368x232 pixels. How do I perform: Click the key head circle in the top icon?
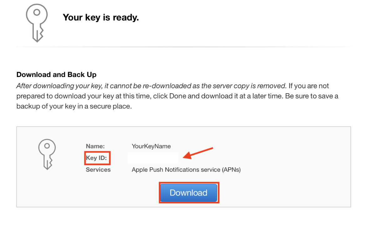click(x=37, y=12)
